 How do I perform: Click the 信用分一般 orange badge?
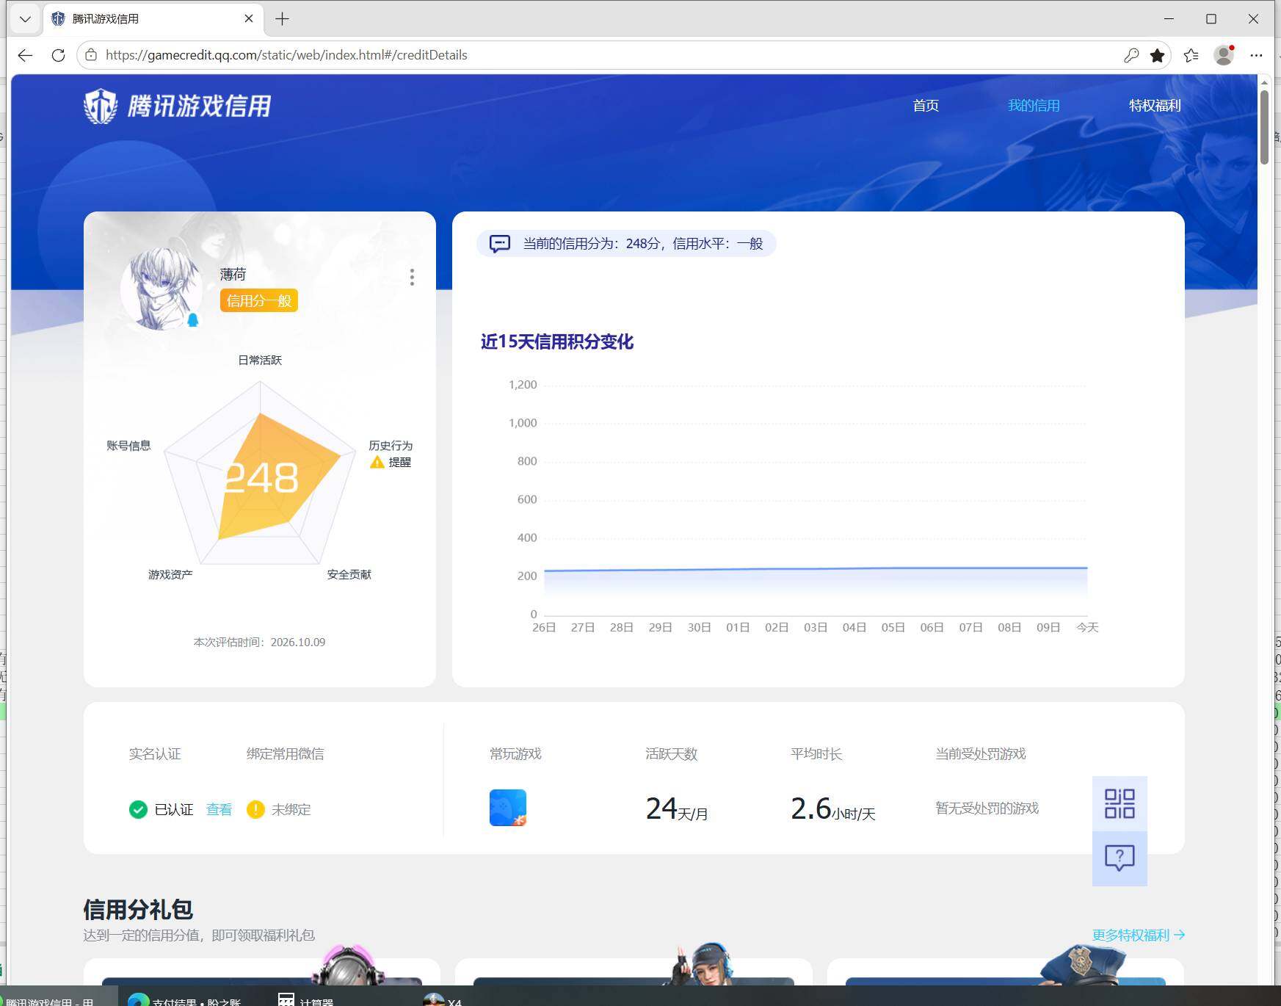coord(259,300)
